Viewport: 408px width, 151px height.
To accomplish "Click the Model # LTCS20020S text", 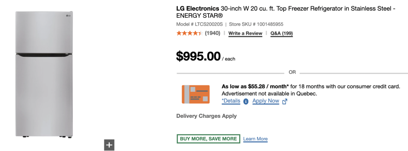I will pyautogui.click(x=199, y=24).
